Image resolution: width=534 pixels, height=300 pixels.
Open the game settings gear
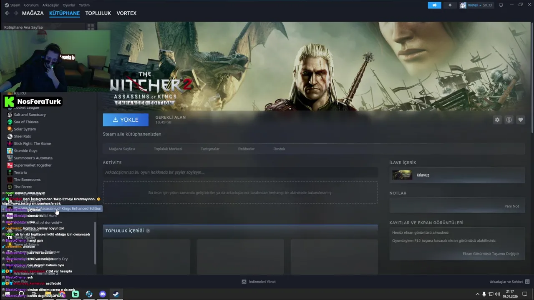tap(497, 120)
